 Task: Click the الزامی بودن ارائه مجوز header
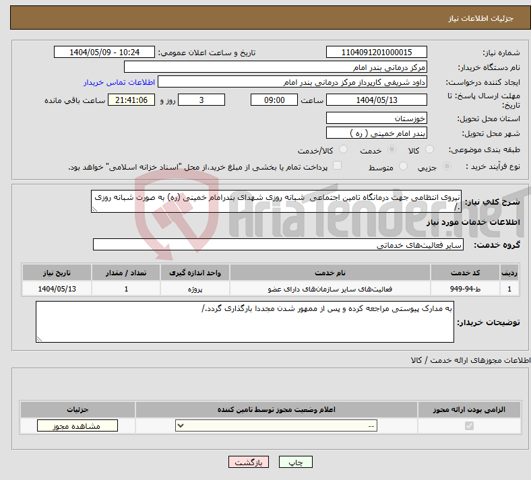(x=469, y=409)
